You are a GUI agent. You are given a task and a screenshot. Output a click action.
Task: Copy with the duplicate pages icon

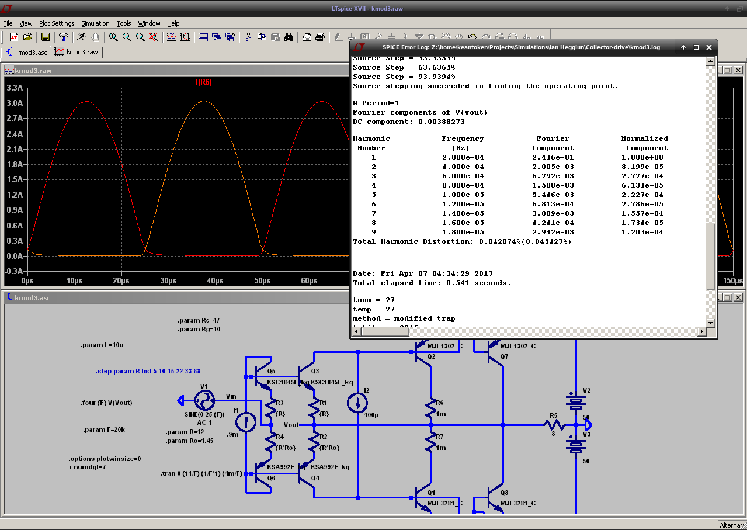coord(262,37)
